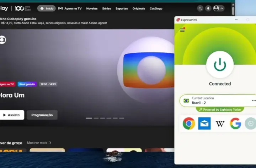
Task: Open the Novelas menu item
Action: (x=92, y=8)
